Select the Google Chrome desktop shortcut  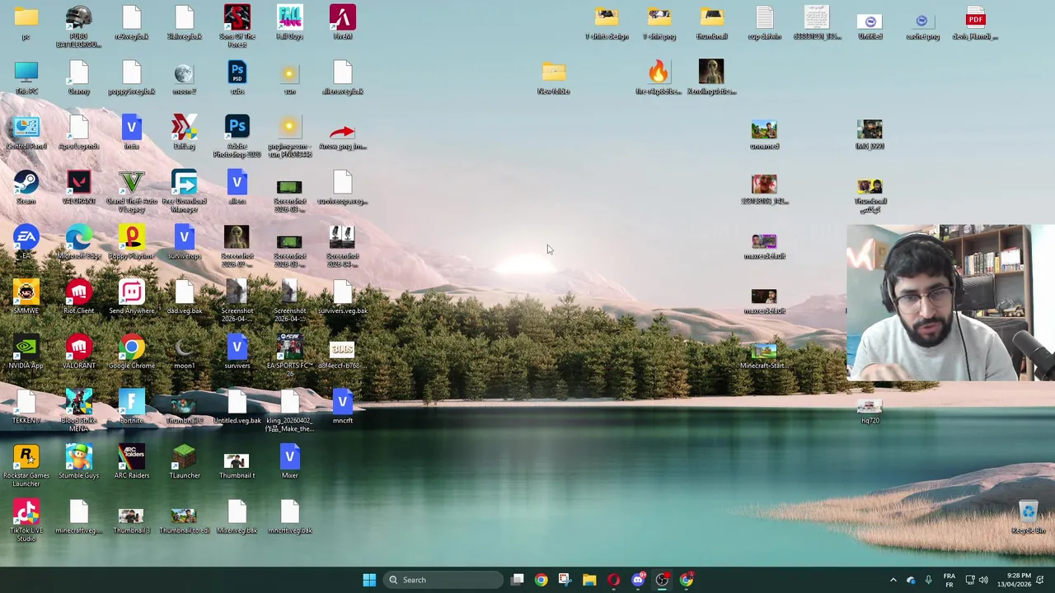coord(131,352)
